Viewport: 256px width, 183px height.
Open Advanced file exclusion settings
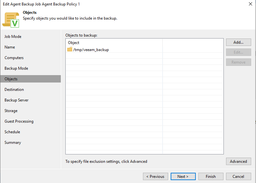pyautogui.click(x=238, y=161)
